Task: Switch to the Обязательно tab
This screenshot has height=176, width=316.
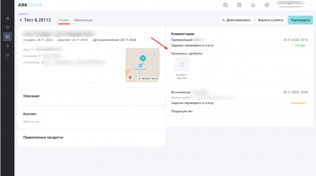Action: (83, 20)
